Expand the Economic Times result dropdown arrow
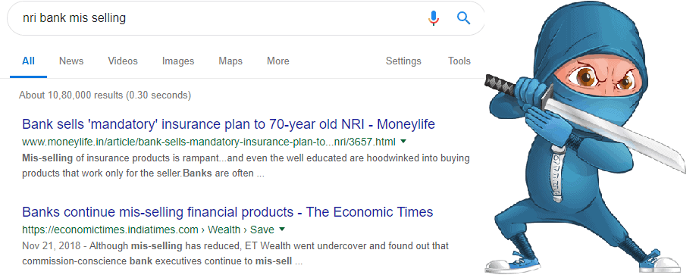Viewport: 699px width, 278px height. 282,230
